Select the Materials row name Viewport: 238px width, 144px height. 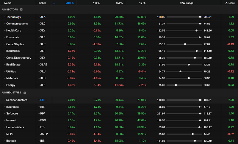click(12, 78)
